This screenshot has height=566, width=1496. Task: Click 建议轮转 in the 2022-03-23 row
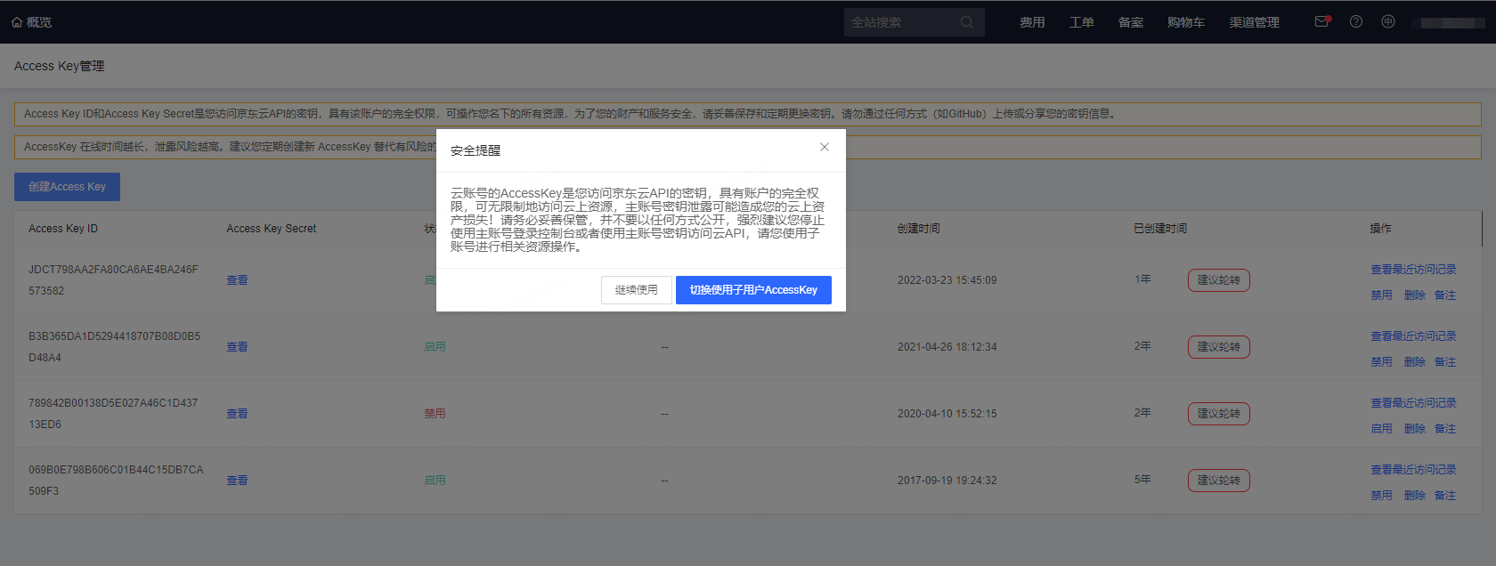click(x=1219, y=280)
